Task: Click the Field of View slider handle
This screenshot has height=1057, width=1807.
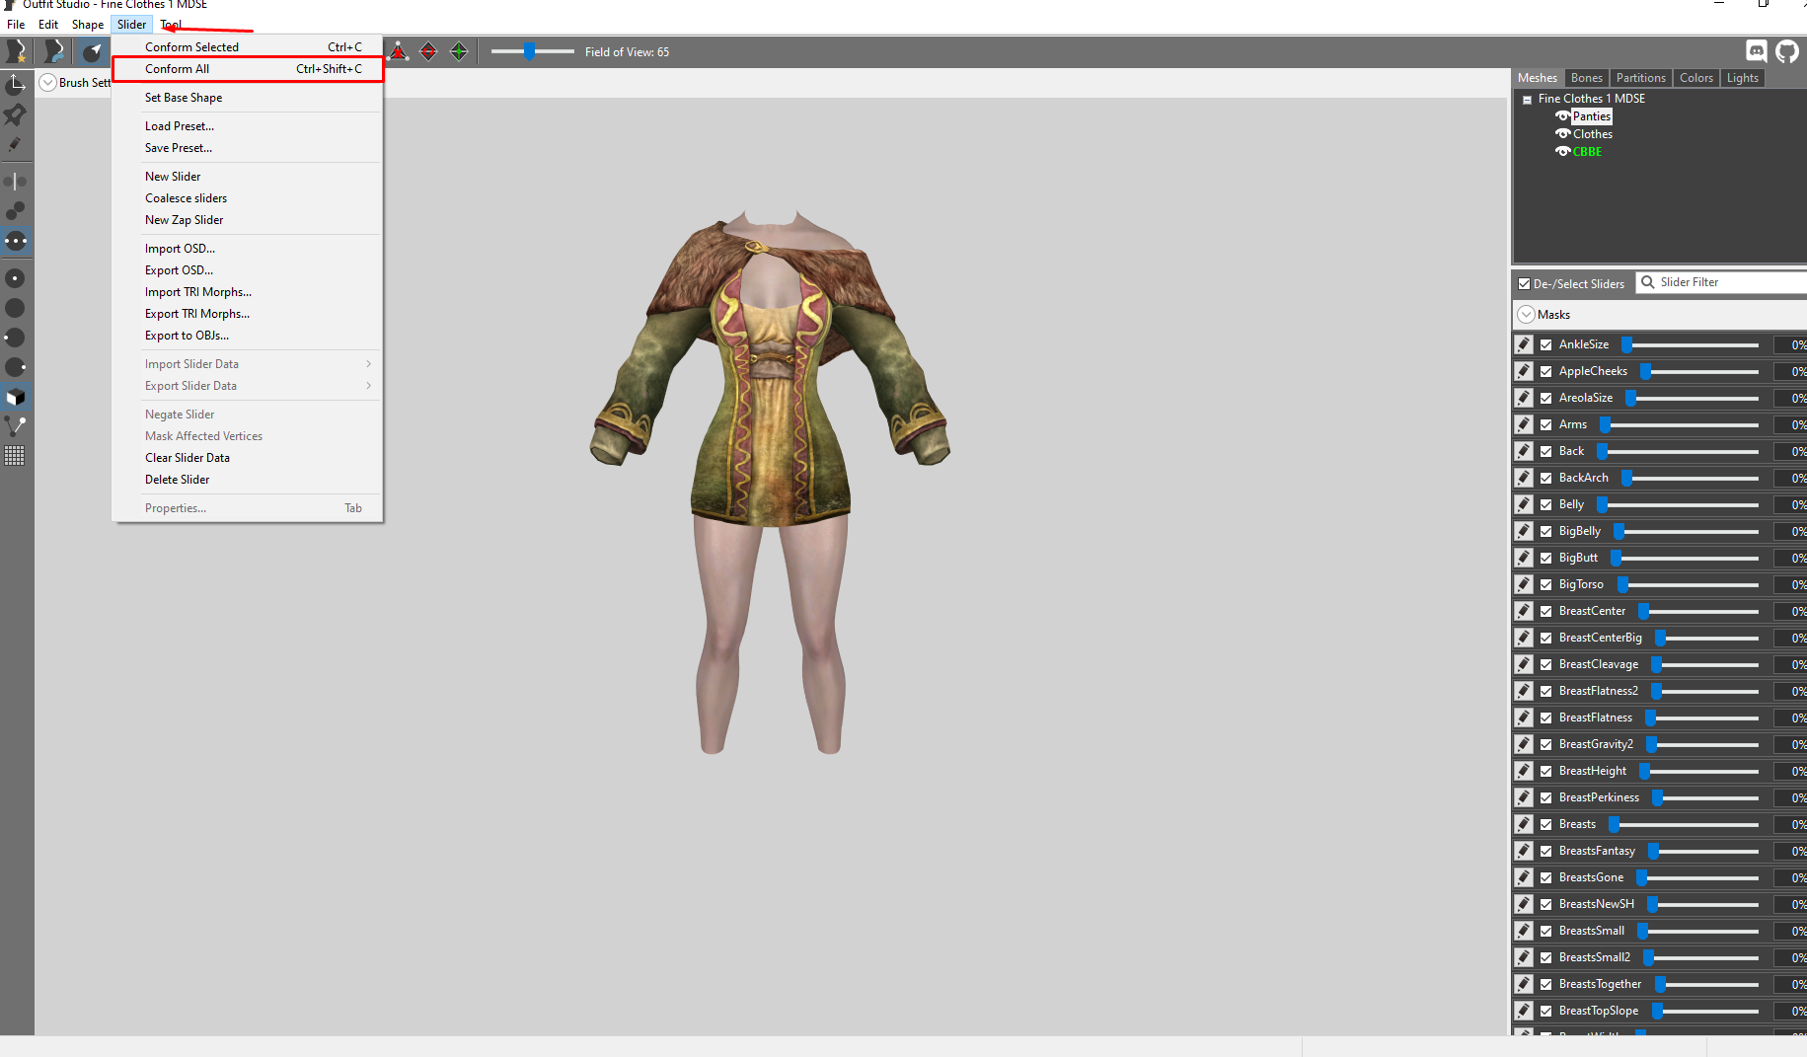Action: (x=530, y=51)
